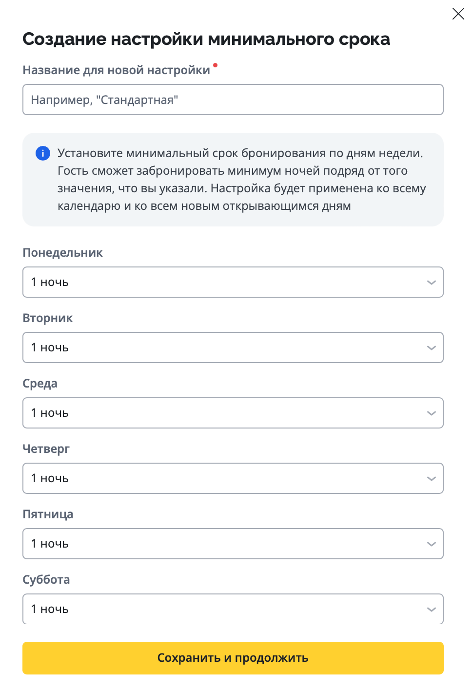The image size is (473, 694).
Task: Click the chevron in Вторник dropdown
Action: (431, 348)
